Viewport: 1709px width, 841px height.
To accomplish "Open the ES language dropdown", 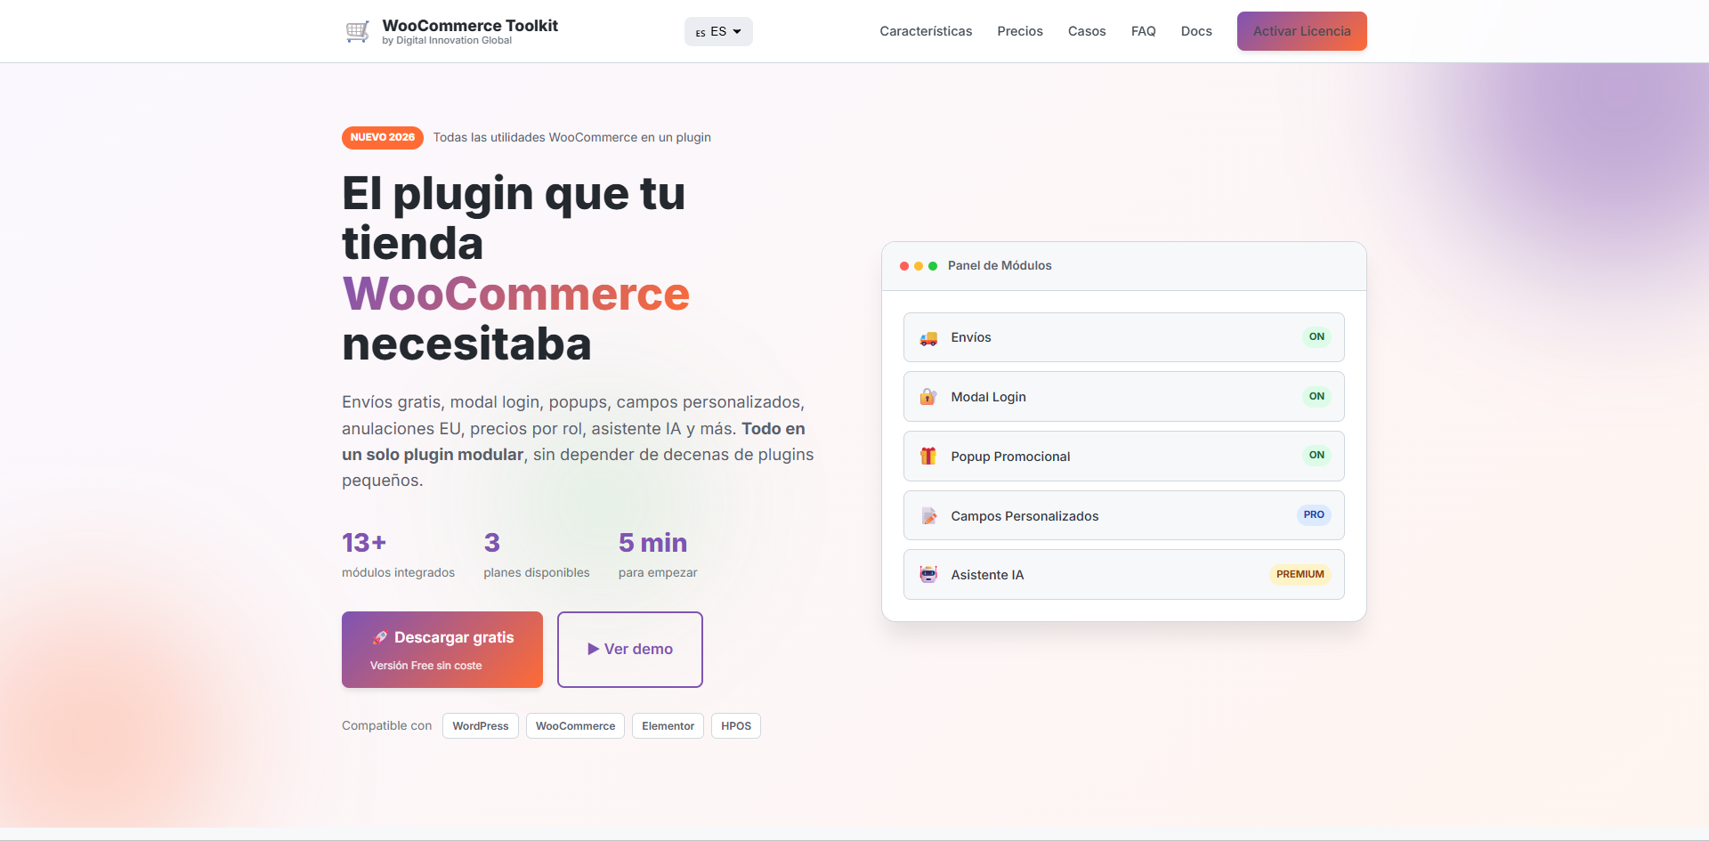I will (718, 32).
